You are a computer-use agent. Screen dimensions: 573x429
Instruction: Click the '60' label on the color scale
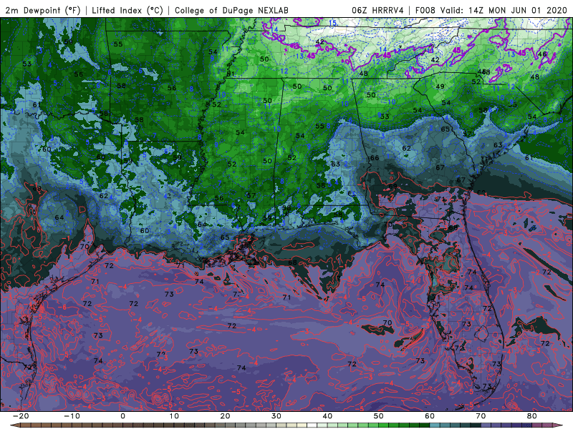(x=430, y=416)
